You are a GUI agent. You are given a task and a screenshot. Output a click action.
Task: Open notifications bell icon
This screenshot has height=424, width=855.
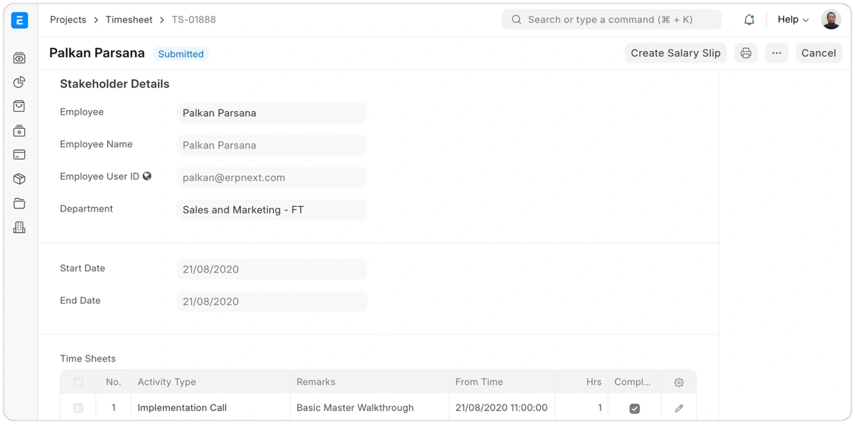749,20
